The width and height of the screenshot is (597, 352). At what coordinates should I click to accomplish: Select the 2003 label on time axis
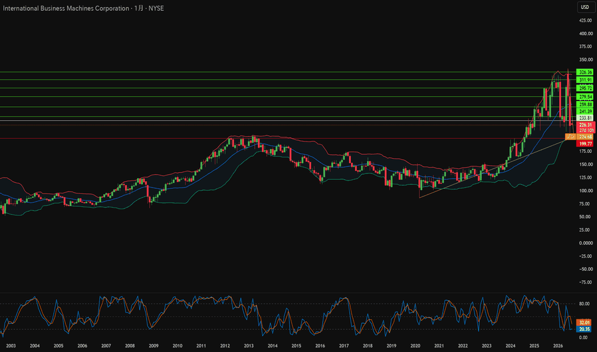pos(11,346)
